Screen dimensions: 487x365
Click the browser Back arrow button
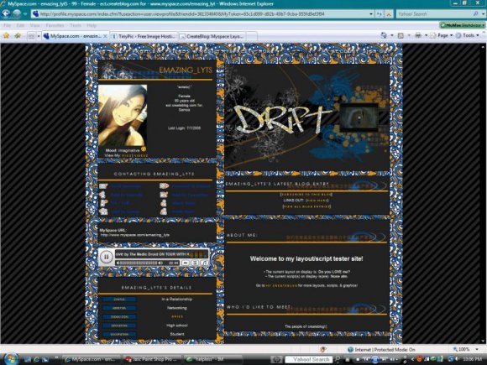[6, 13]
